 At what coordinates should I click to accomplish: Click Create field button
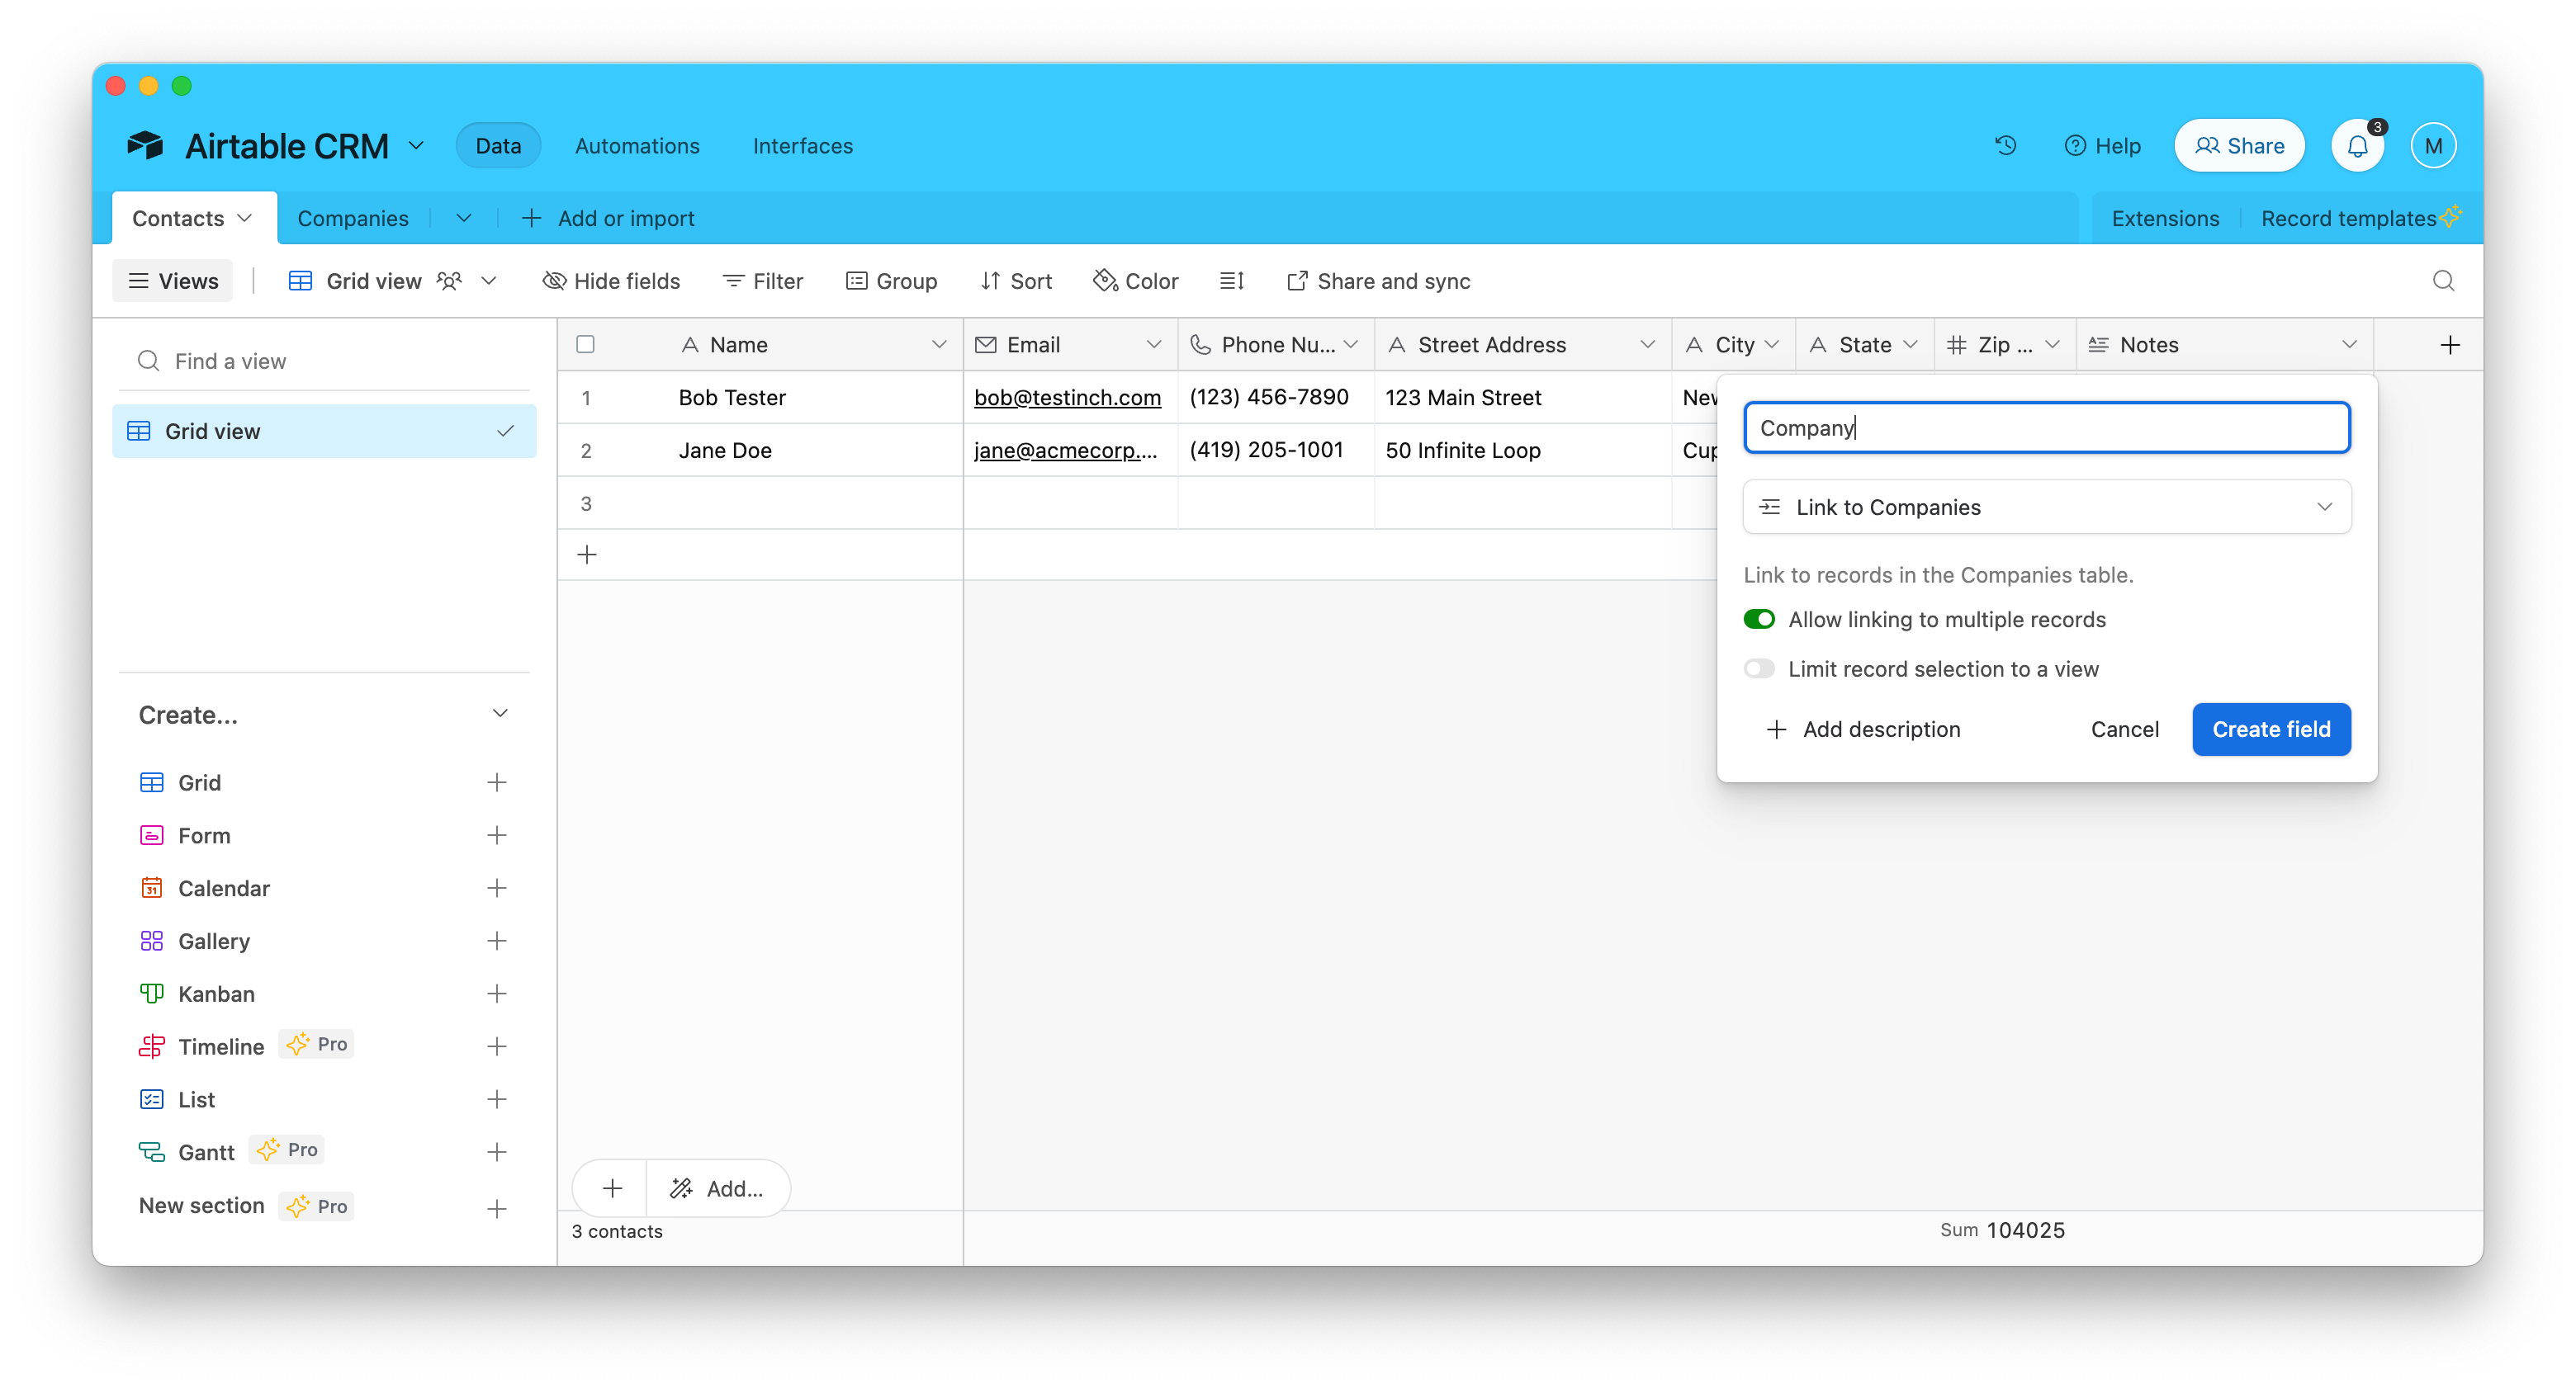click(x=2271, y=729)
